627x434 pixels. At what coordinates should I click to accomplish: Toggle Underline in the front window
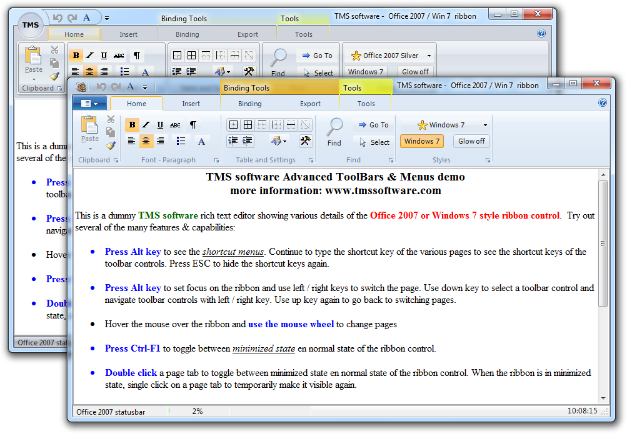[160, 124]
